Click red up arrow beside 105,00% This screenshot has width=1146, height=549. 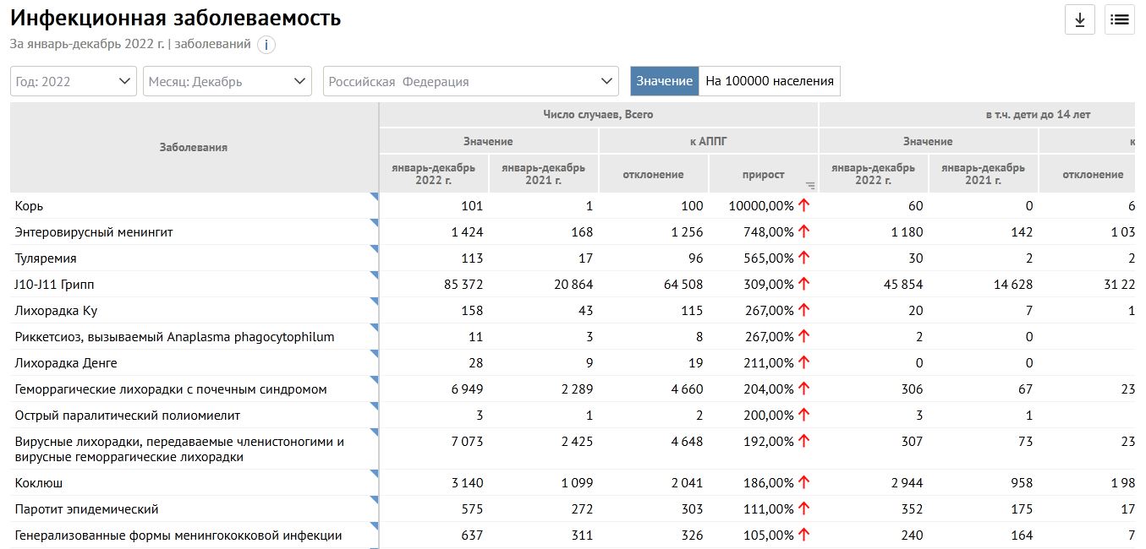coord(803,535)
